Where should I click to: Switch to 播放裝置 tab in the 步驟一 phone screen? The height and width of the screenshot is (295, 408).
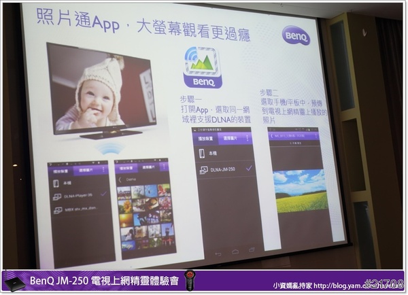tap(205, 139)
